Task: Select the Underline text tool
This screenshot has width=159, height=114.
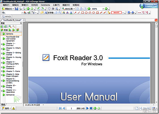Action: 71,13
